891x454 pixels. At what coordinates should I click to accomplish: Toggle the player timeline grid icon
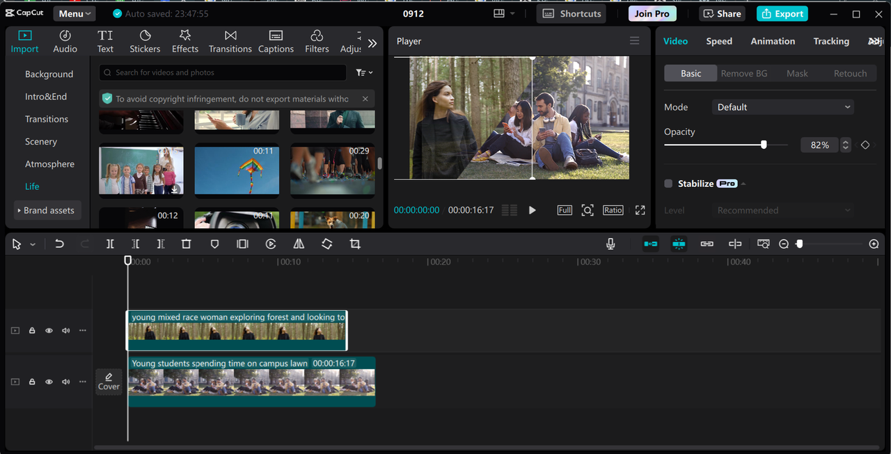click(510, 210)
